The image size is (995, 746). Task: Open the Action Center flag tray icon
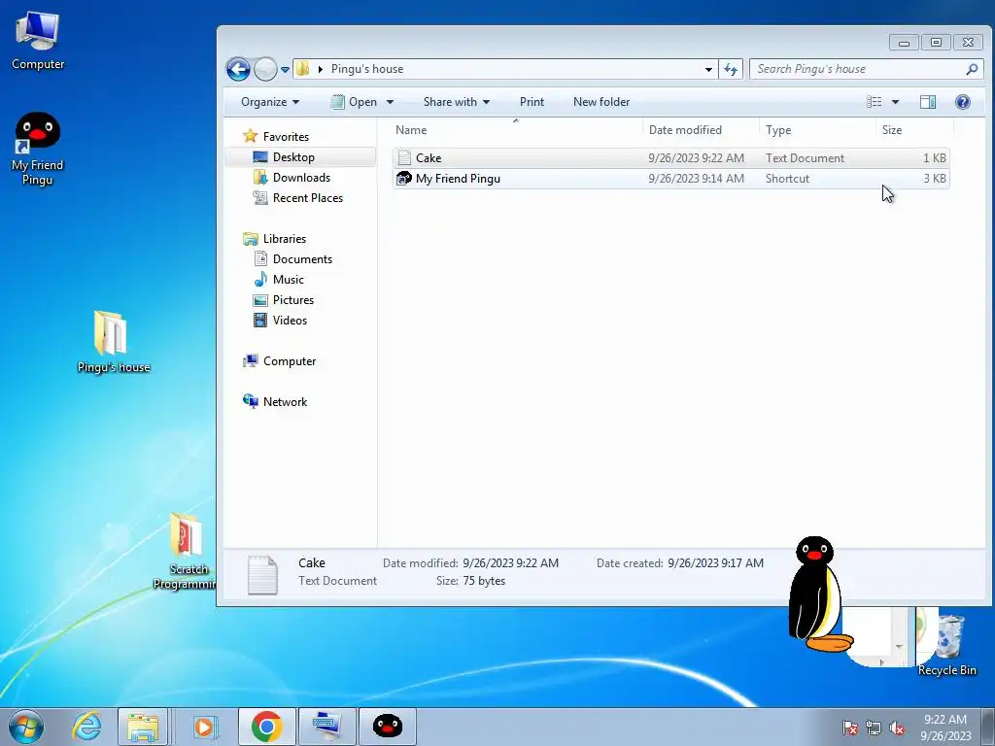pyautogui.click(x=850, y=729)
